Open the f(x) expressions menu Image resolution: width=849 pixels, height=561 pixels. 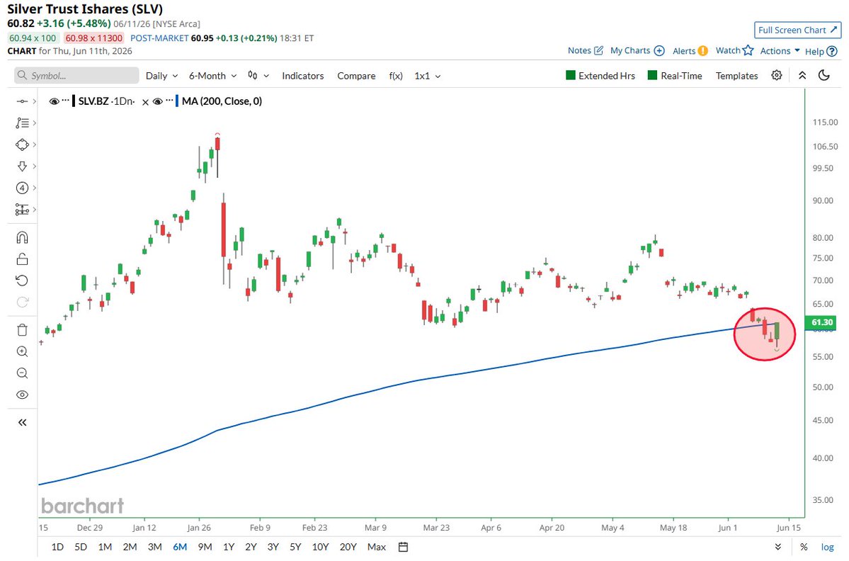click(x=396, y=76)
